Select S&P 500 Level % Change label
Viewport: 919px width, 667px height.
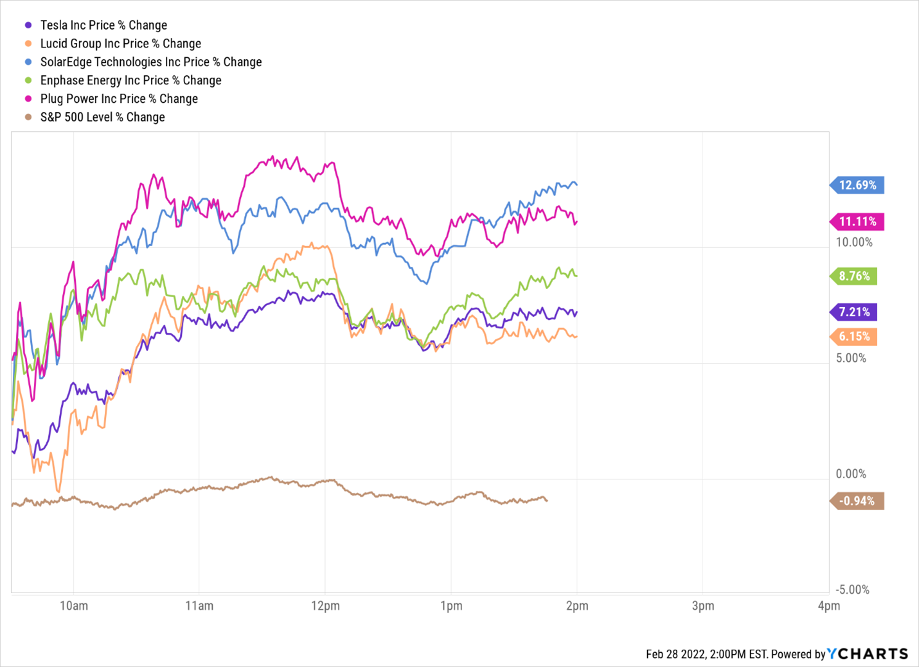click(102, 117)
